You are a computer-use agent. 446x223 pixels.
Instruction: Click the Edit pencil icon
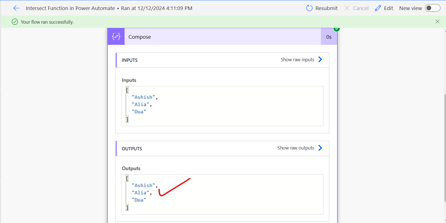pyautogui.click(x=378, y=8)
